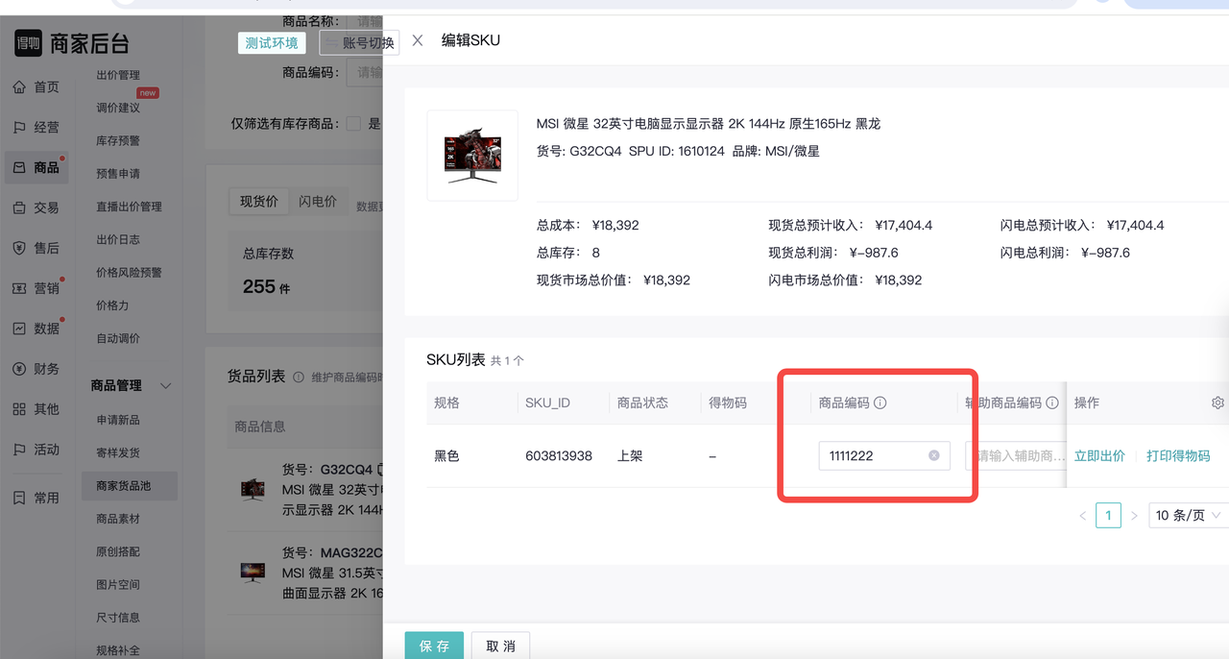The width and height of the screenshot is (1229, 659).
Task: Open 规格补全 menu item
Action: (x=118, y=650)
